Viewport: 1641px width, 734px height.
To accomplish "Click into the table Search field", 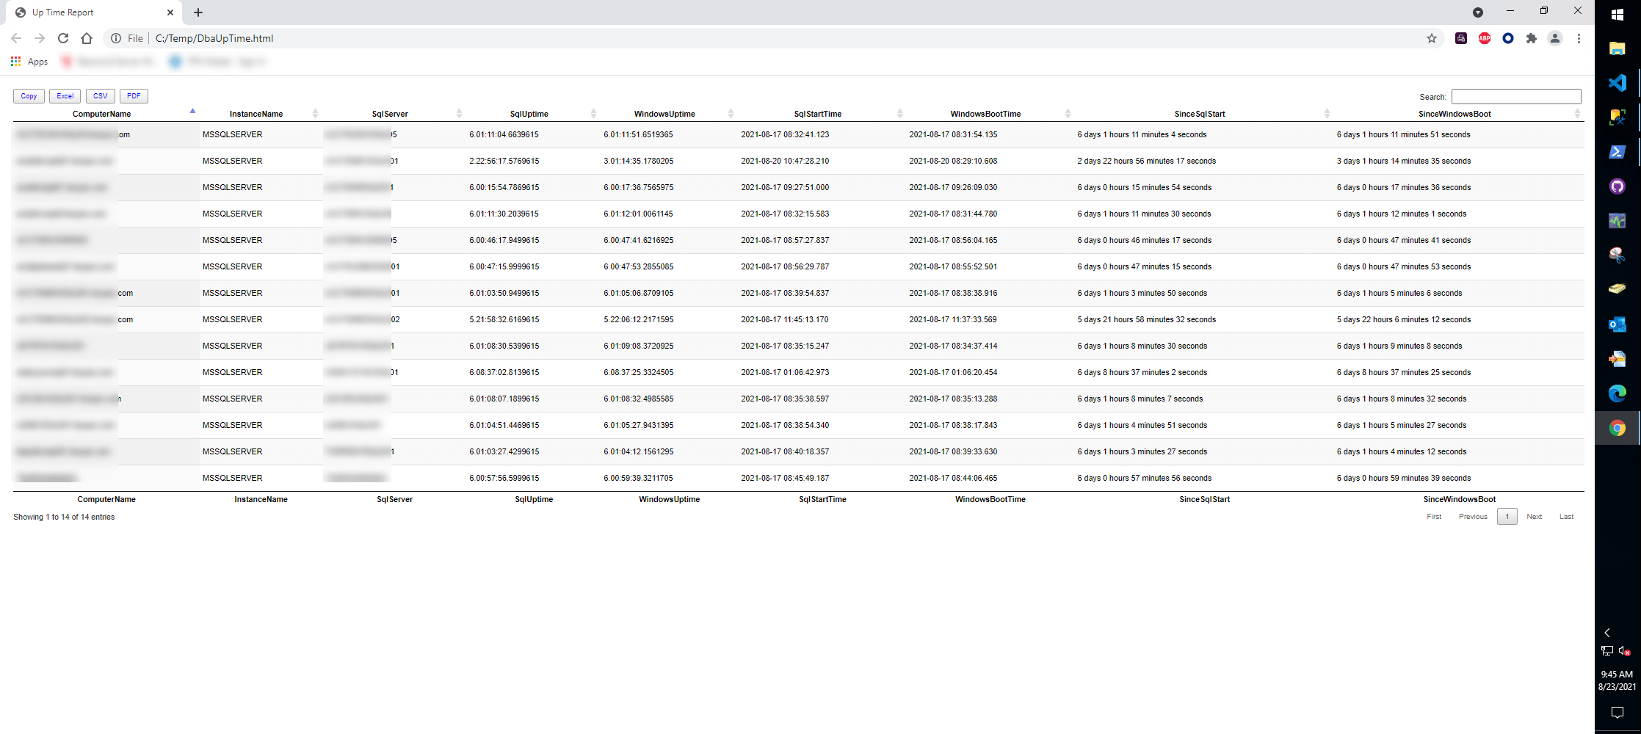I will pos(1515,97).
